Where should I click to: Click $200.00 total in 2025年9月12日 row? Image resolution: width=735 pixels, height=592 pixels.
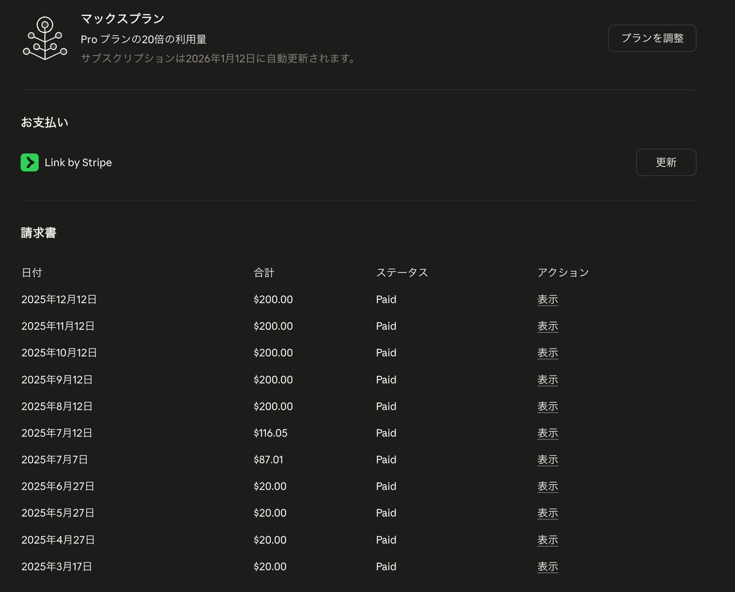coord(273,380)
